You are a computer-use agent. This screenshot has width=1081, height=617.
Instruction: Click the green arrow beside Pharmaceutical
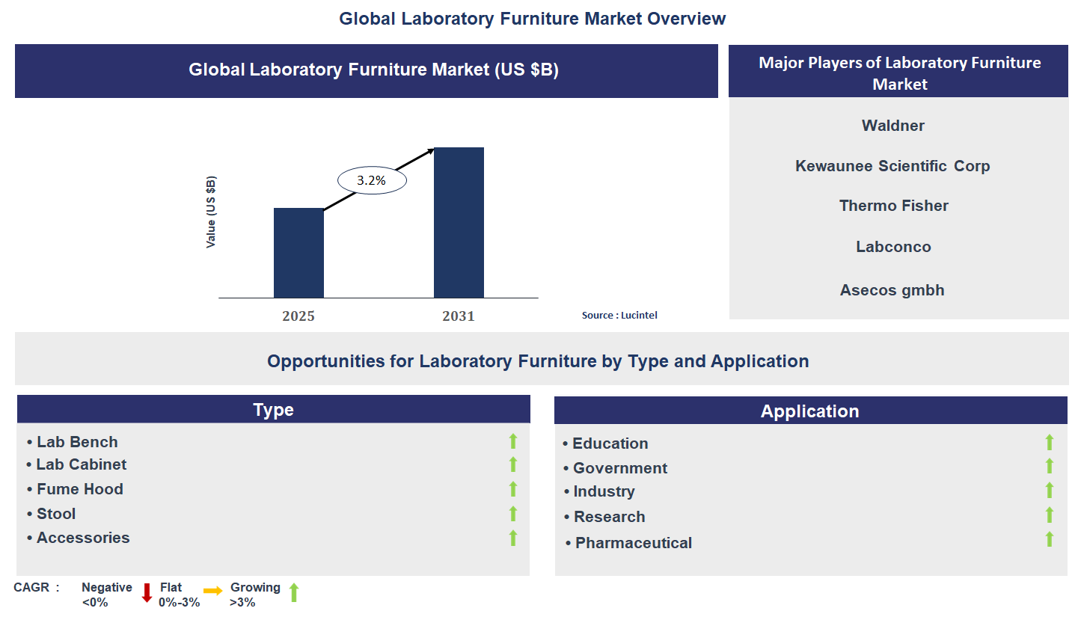tap(1049, 537)
